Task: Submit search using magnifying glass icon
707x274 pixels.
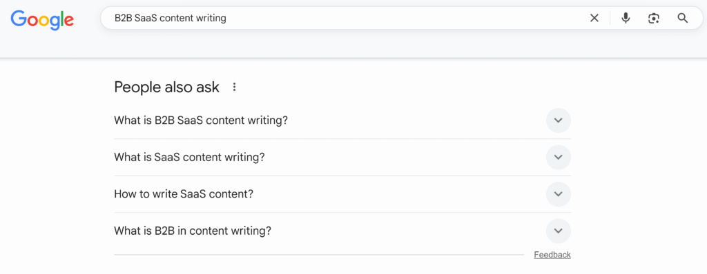Action: click(x=683, y=18)
